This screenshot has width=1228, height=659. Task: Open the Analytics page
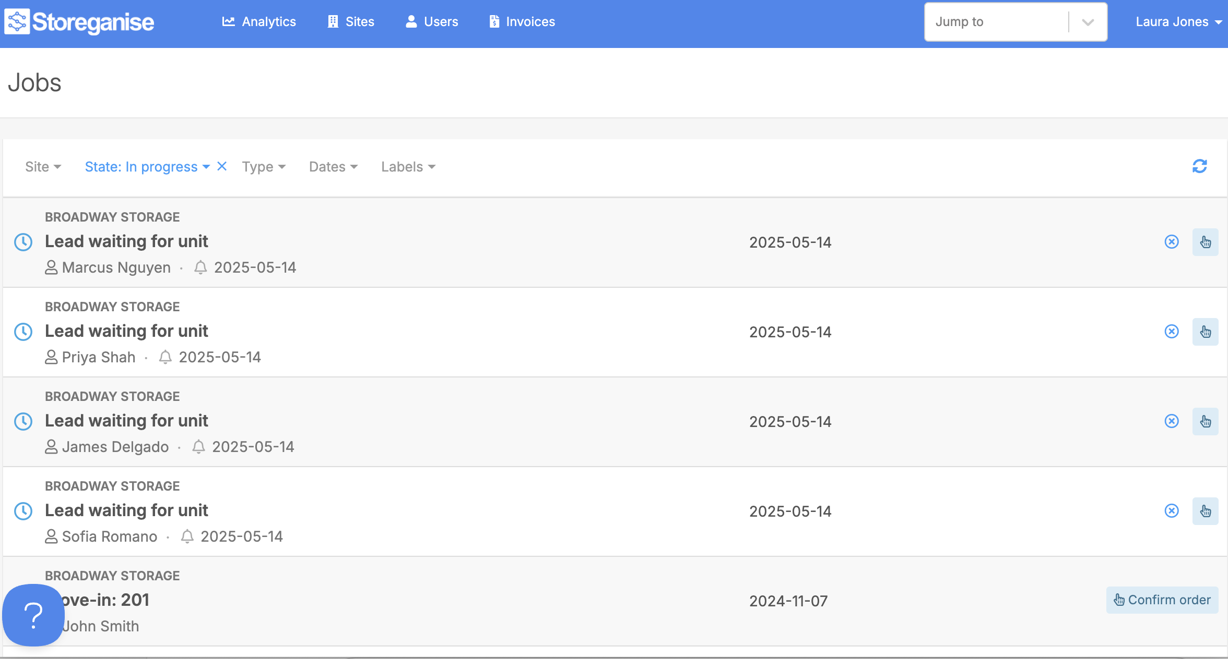(x=259, y=22)
